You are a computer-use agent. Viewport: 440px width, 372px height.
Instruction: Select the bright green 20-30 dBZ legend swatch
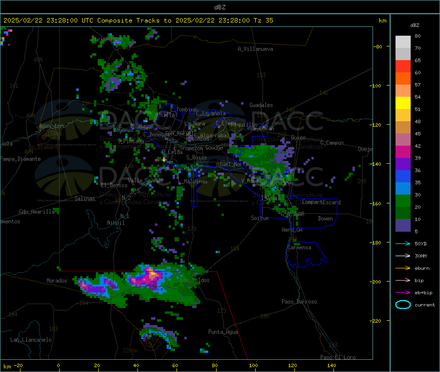[x=403, y=200]
